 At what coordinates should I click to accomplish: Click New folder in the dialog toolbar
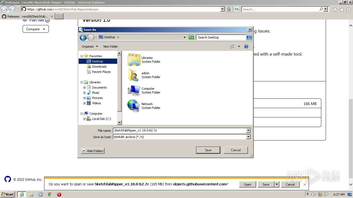[x=111, y=46]
